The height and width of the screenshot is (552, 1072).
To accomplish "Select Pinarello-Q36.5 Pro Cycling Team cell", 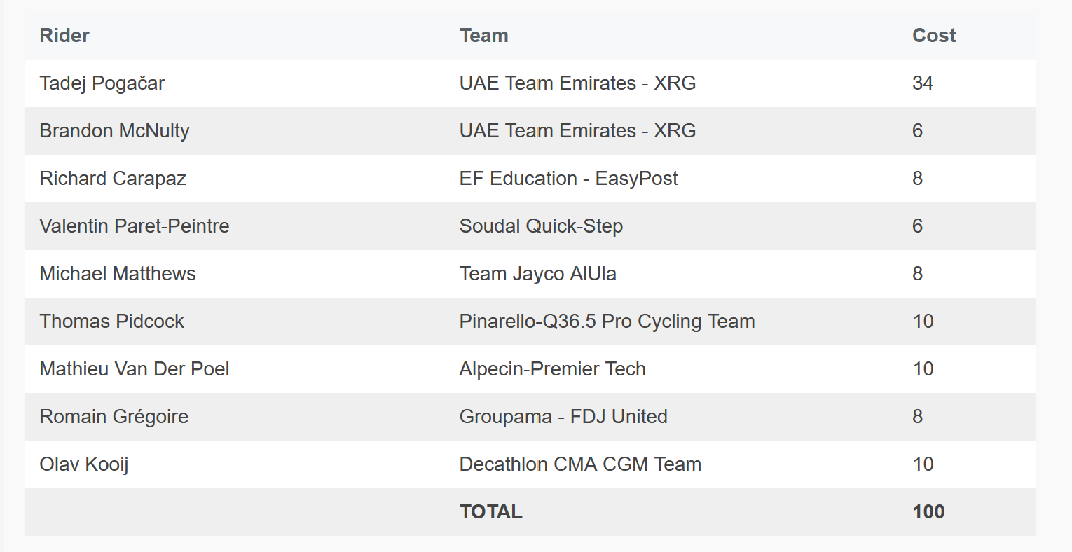I will 607,322.
